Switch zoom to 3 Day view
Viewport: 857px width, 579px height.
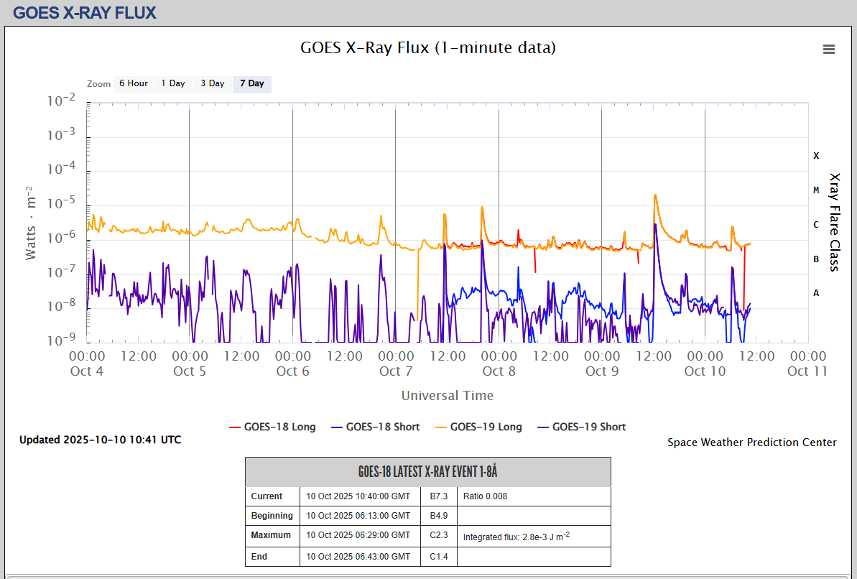(212, 83)
